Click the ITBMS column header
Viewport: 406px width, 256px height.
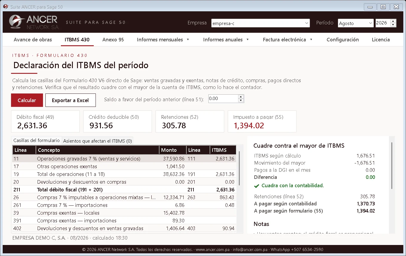[223, 150]
